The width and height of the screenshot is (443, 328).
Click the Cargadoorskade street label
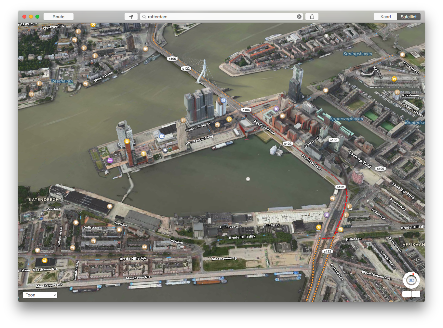pyautogui.click(x=412, y=109)
